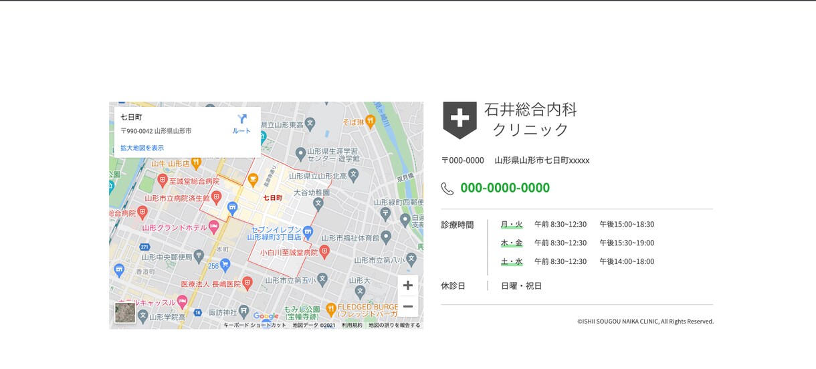Zoom out the map with minus button

click(408, 306)
